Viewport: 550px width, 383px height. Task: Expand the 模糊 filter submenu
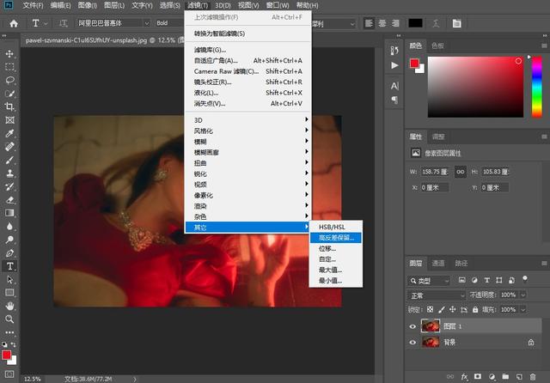coord(247,142)
